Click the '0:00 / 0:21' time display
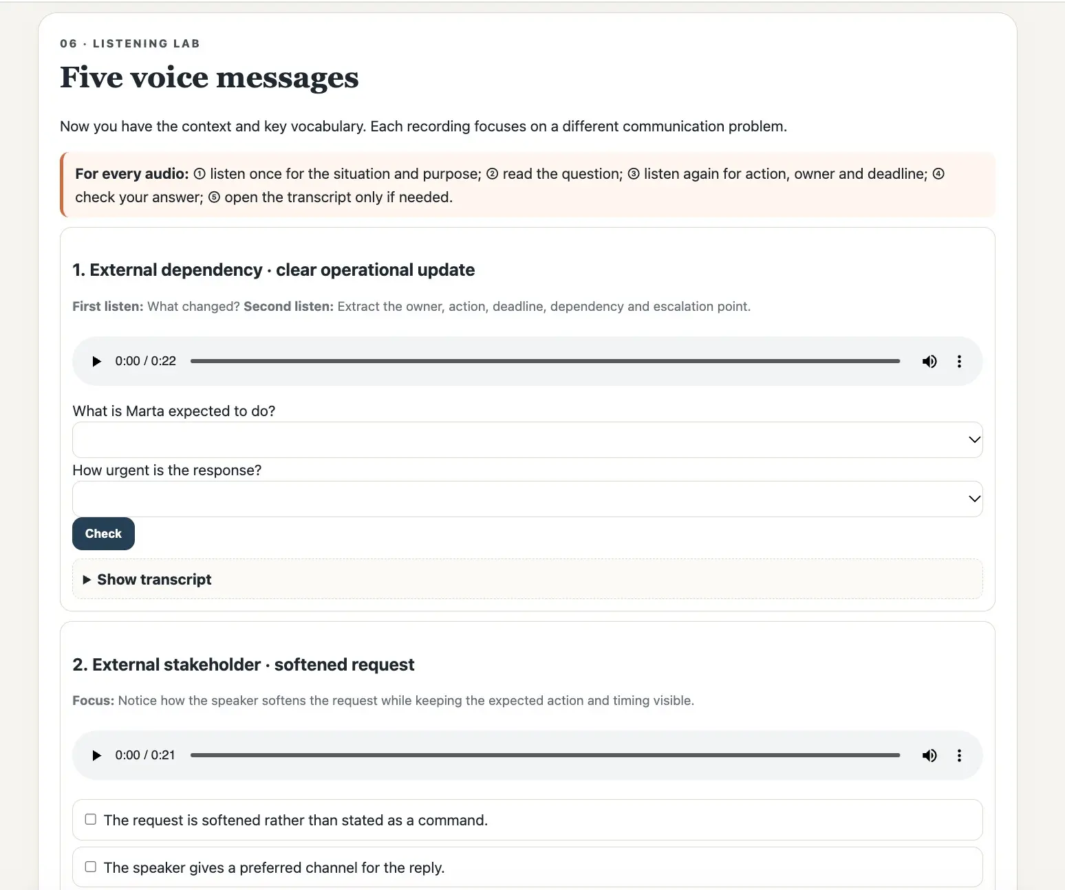 (145, 755)
